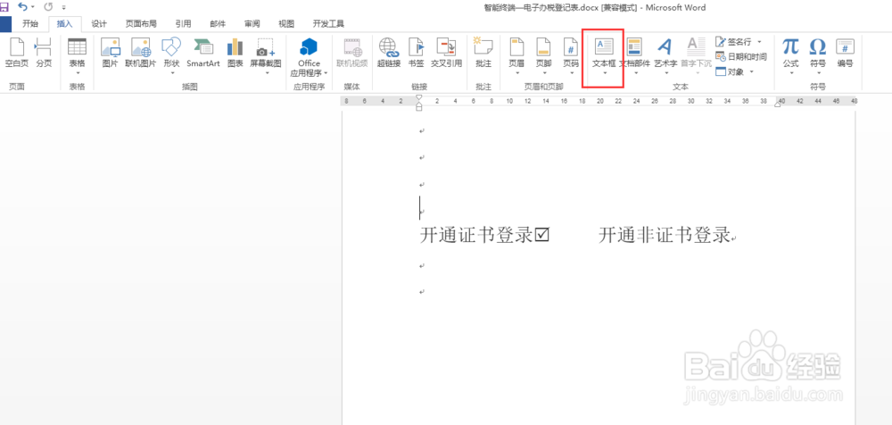
Task: Expand the arrow next to 签名行
Action: [x=759, y=42]
